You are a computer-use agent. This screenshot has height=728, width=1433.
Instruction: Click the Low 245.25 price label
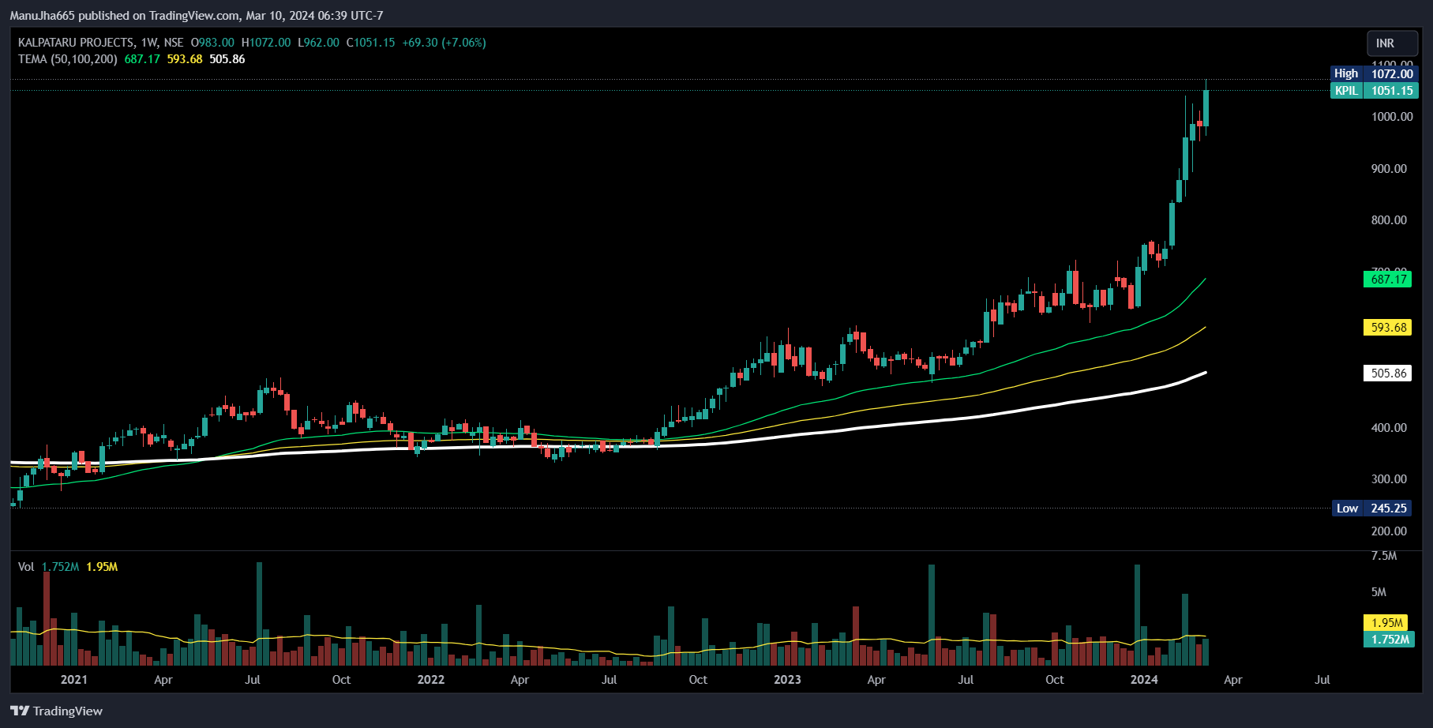(1372, 508)
